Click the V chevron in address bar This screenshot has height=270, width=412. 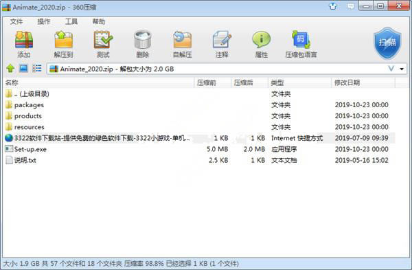391,69
